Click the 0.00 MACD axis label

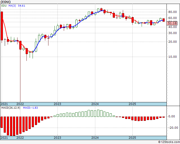coord(172,117)
